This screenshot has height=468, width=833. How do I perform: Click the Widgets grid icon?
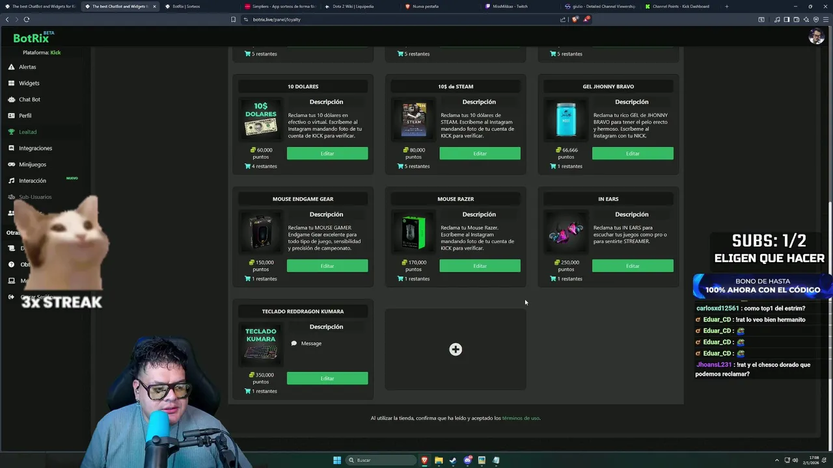[x=12, y=83]
